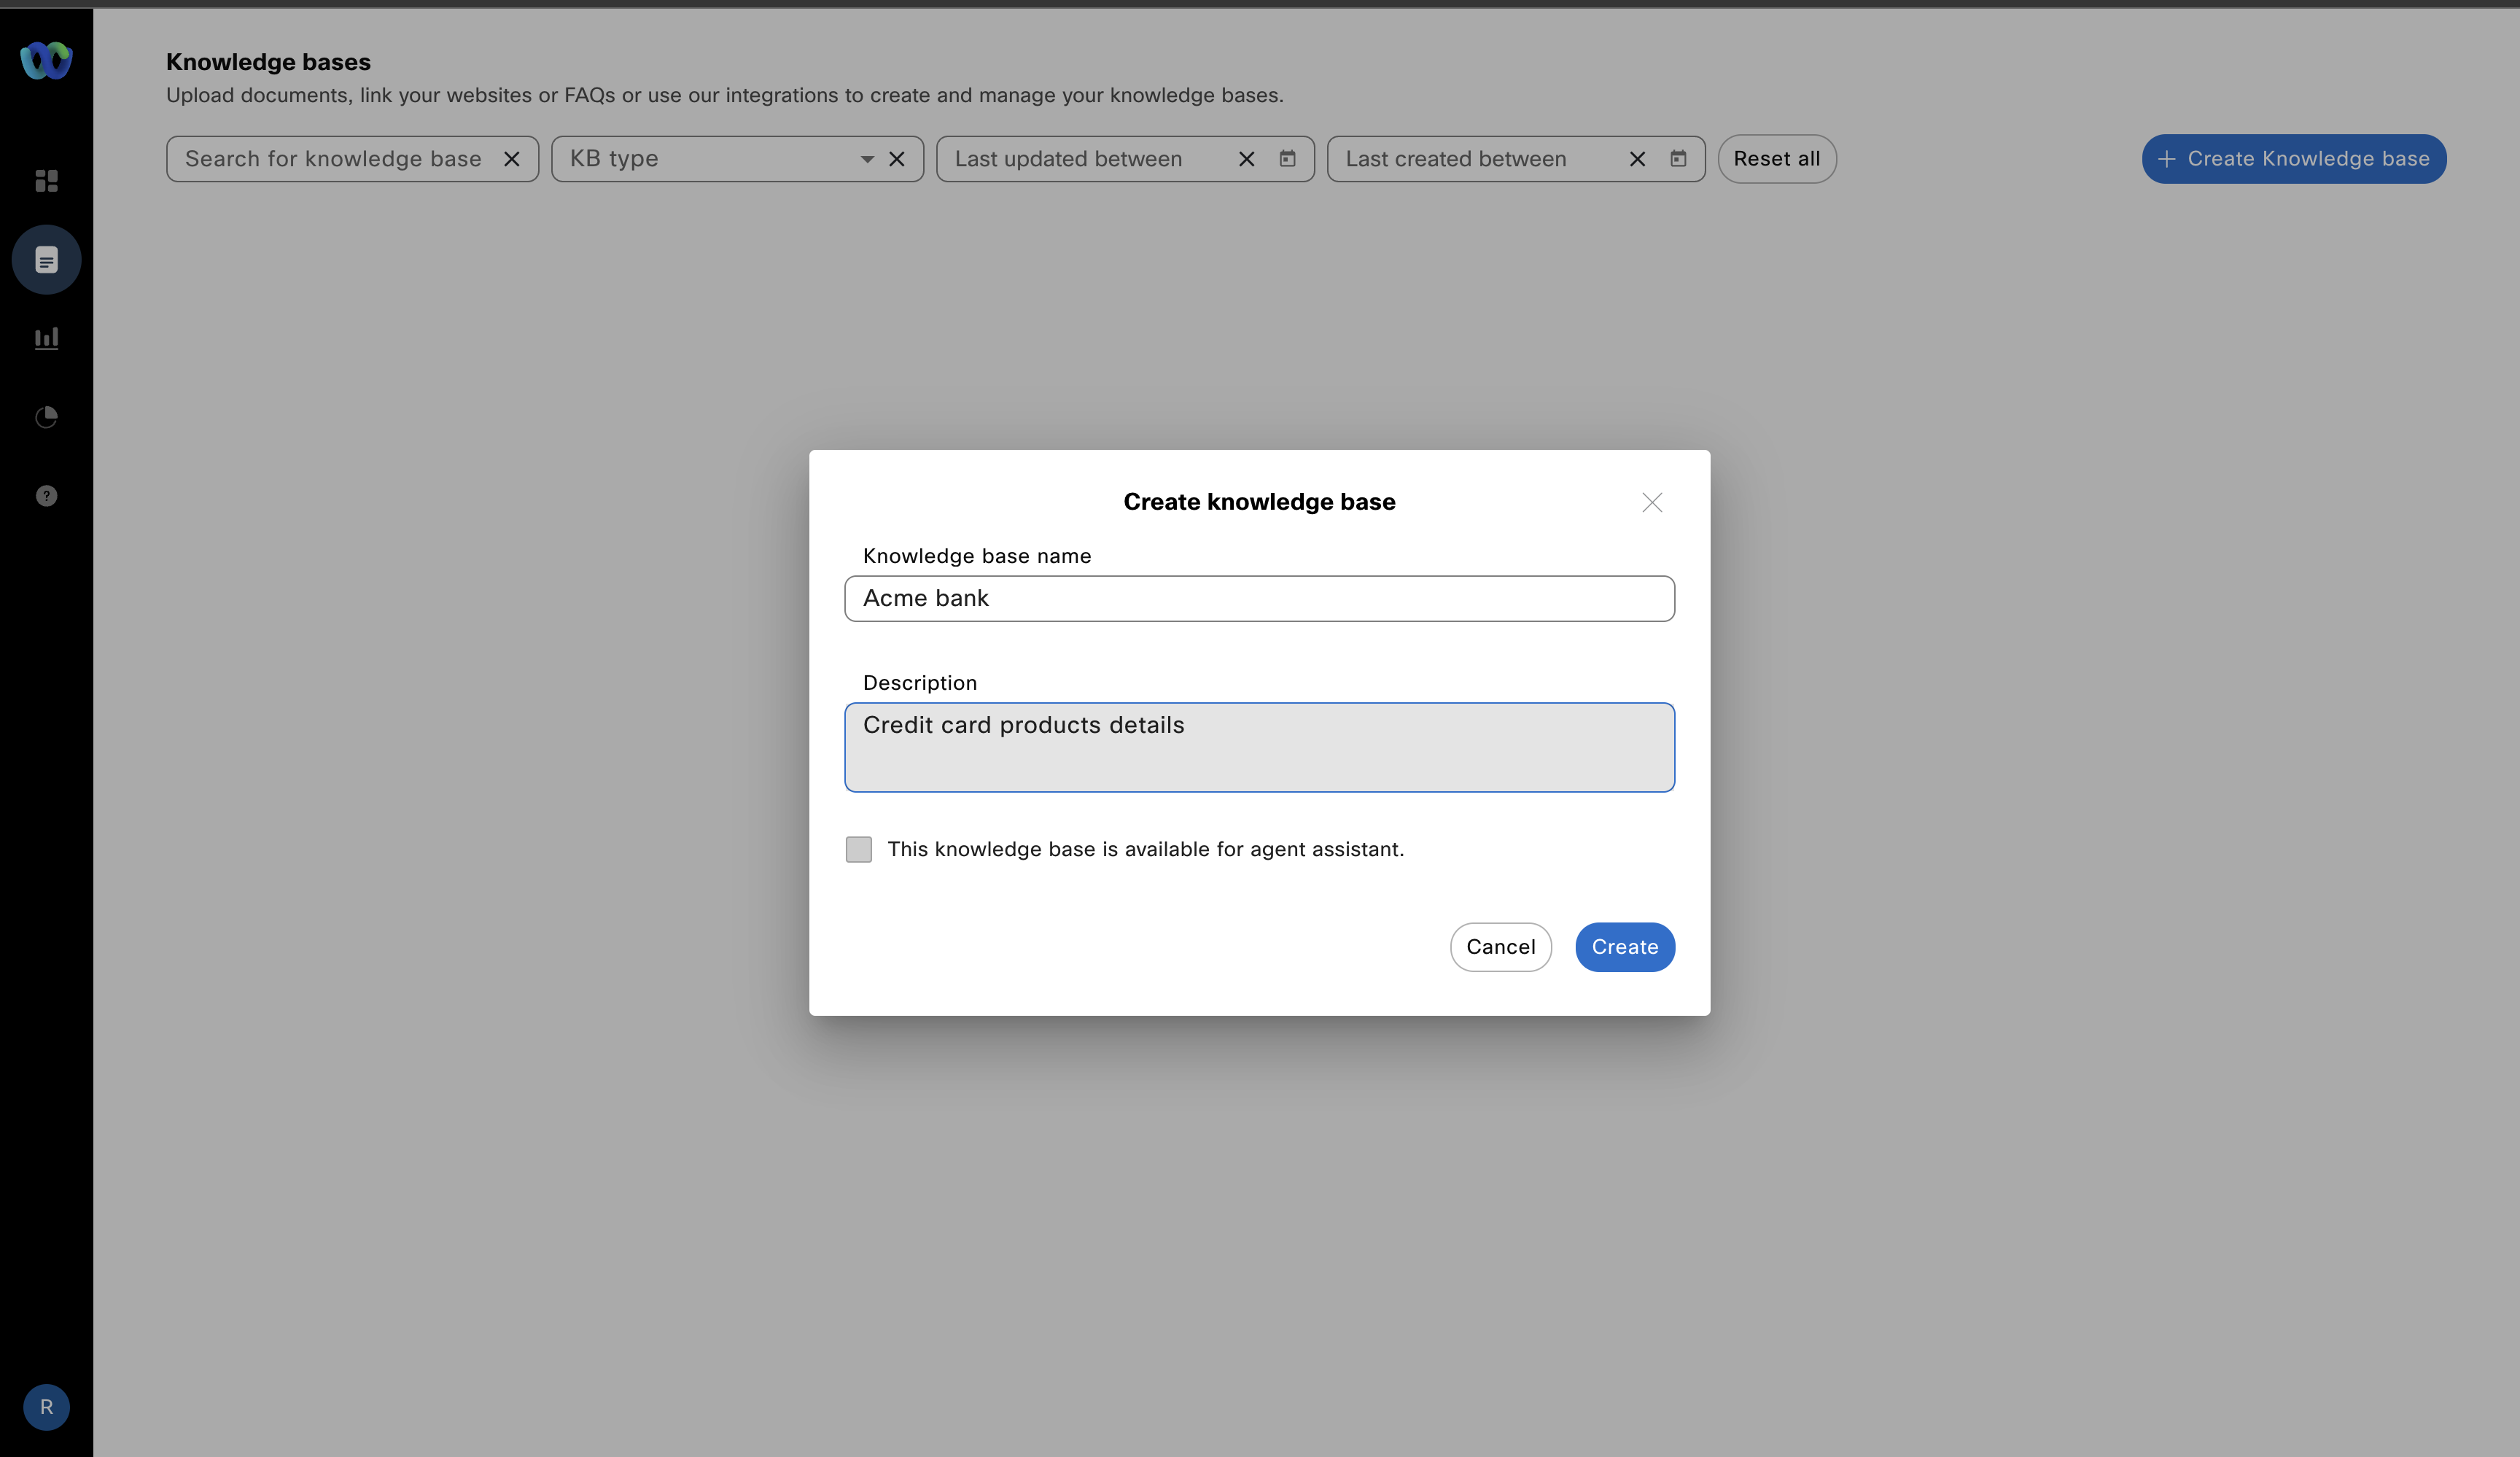Open calendar for Last updated between

1287,159
